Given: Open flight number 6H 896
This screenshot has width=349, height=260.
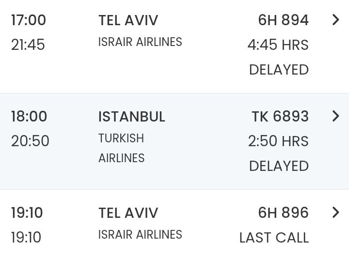Looking at the screenshot, I should click(x=283, y=213).
